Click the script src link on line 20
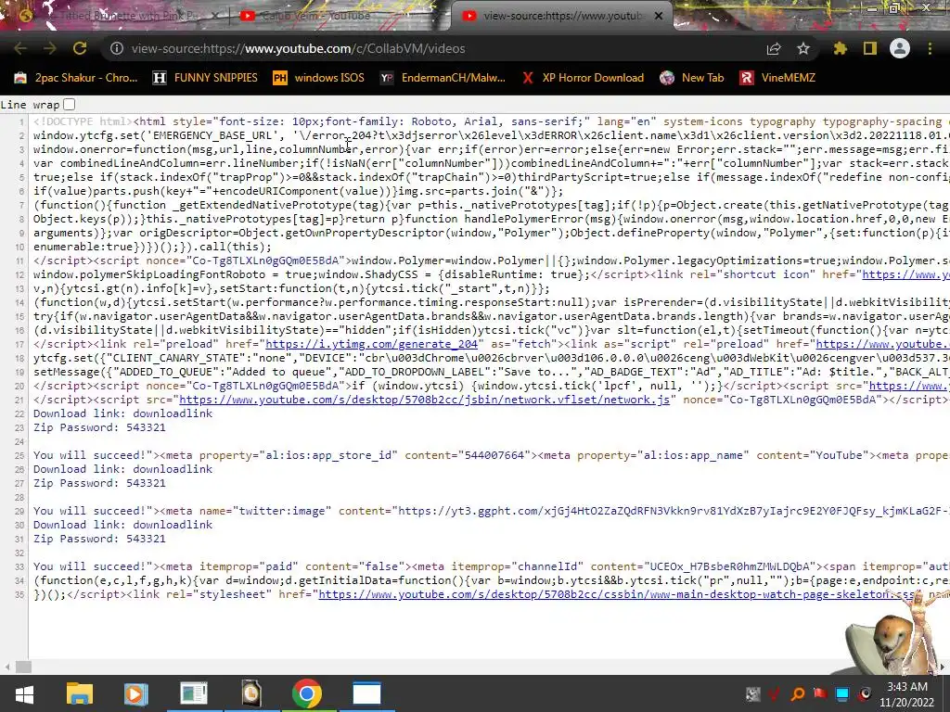This screenshot has width=950, height=712. coord(909,386)
